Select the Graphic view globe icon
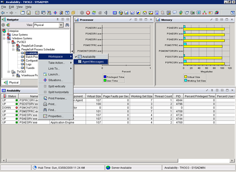236x172 pixels. click(181, 13)
